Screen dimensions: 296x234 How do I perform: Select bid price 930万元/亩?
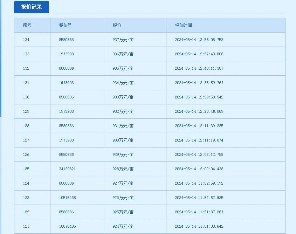click(123, 140)
